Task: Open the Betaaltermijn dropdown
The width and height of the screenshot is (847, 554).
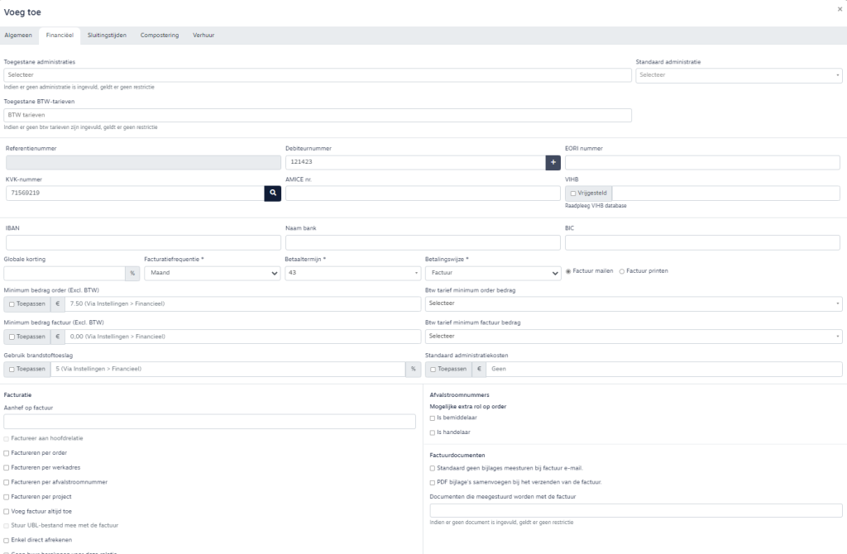Action: click(352, 273)
